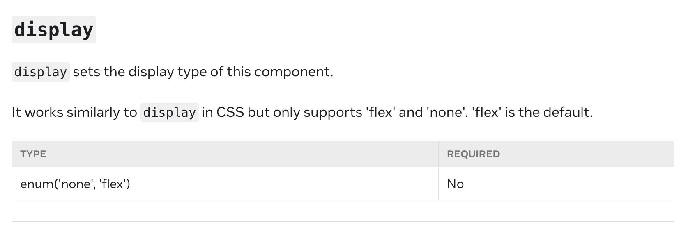Click the TYPE column header
Viewport: 695px width, 227px height.
[x=33, y=154]
